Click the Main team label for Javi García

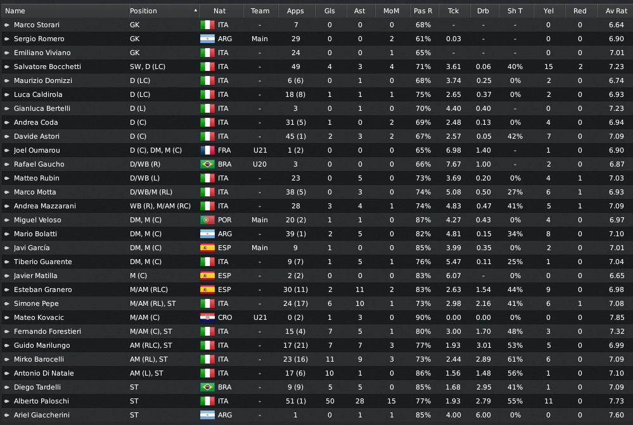click(260, 248)
